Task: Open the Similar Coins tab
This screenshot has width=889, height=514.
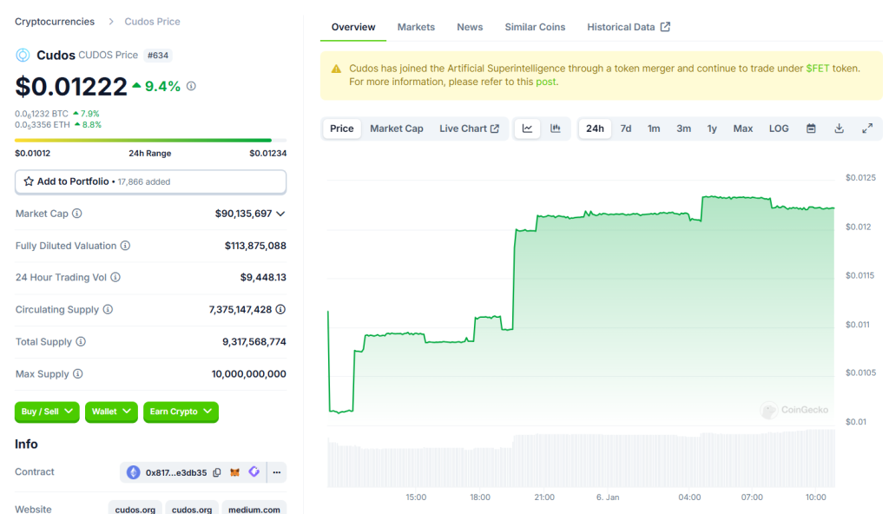Action: pos(535,27)
